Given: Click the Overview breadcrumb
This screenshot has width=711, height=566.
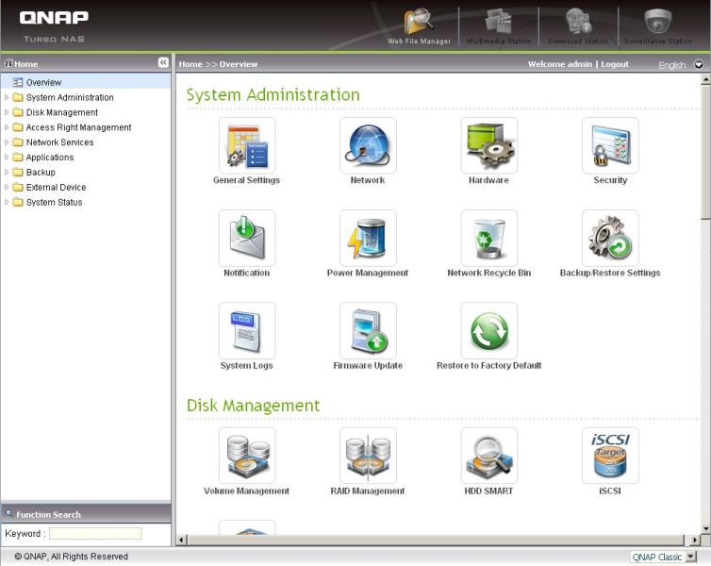Looking at the screenshot, I should [239, 64].
